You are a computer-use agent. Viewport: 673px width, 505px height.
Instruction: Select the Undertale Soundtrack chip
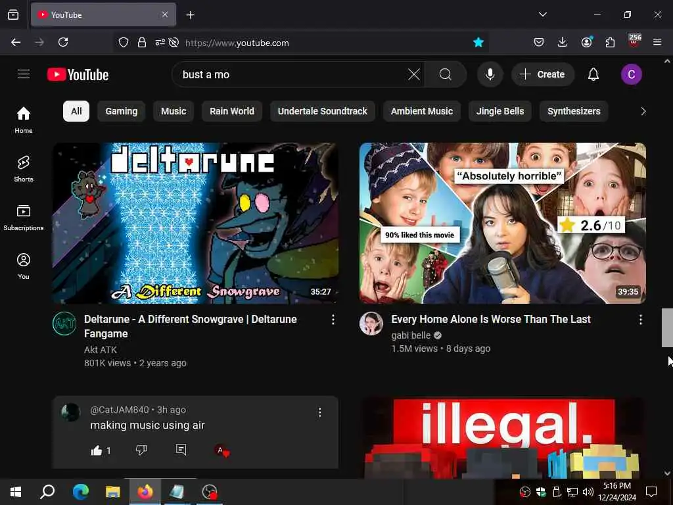[x=322, y=111]
